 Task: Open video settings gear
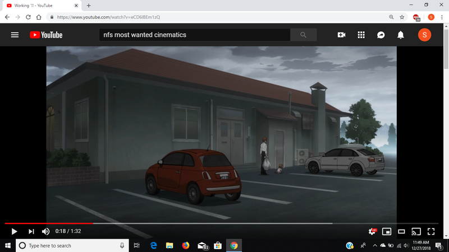(372, 231)
